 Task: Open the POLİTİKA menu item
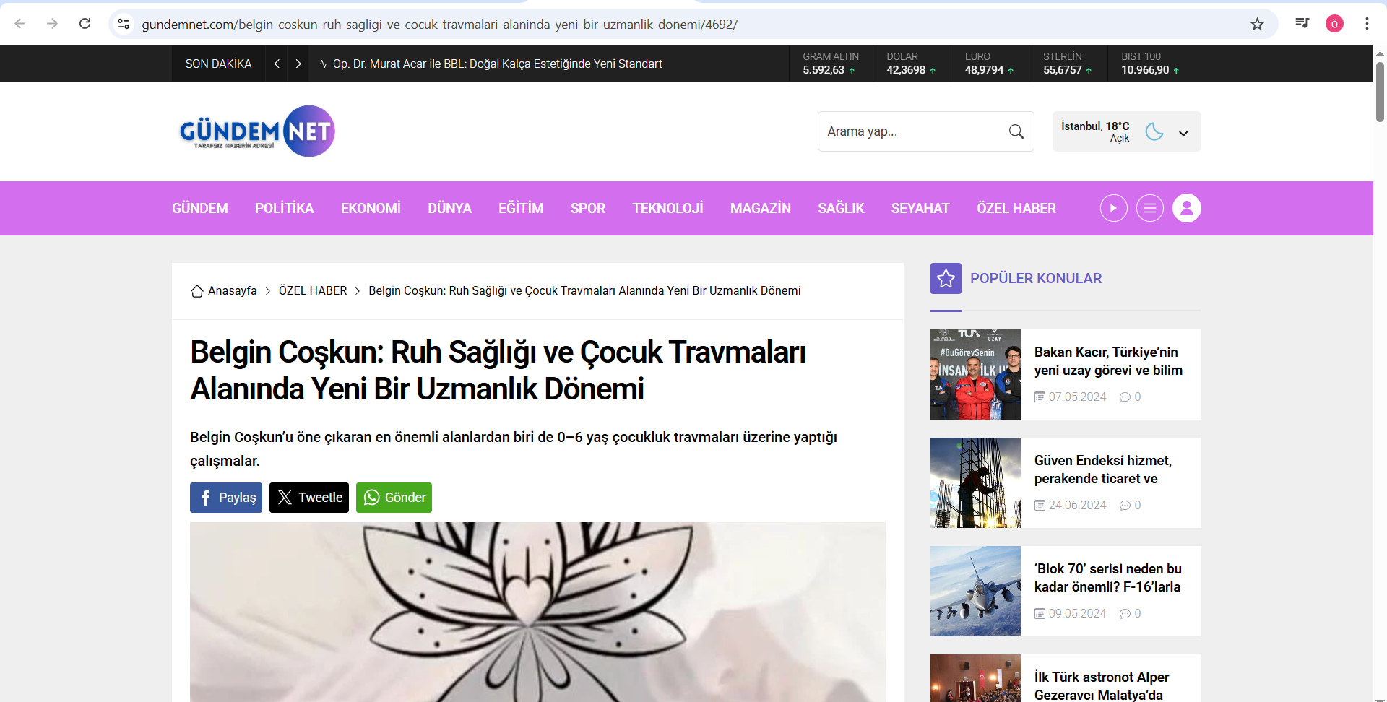coord(285,208)
